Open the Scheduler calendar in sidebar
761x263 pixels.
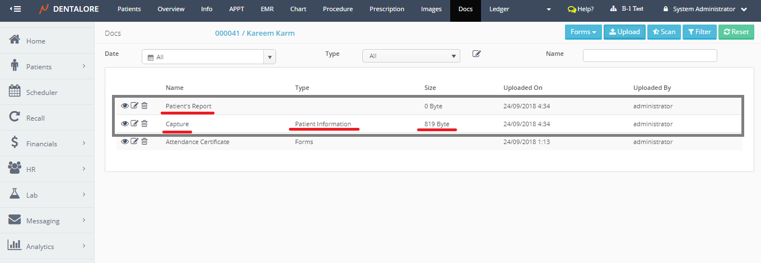pyautogui.click(x=41, y=93)
